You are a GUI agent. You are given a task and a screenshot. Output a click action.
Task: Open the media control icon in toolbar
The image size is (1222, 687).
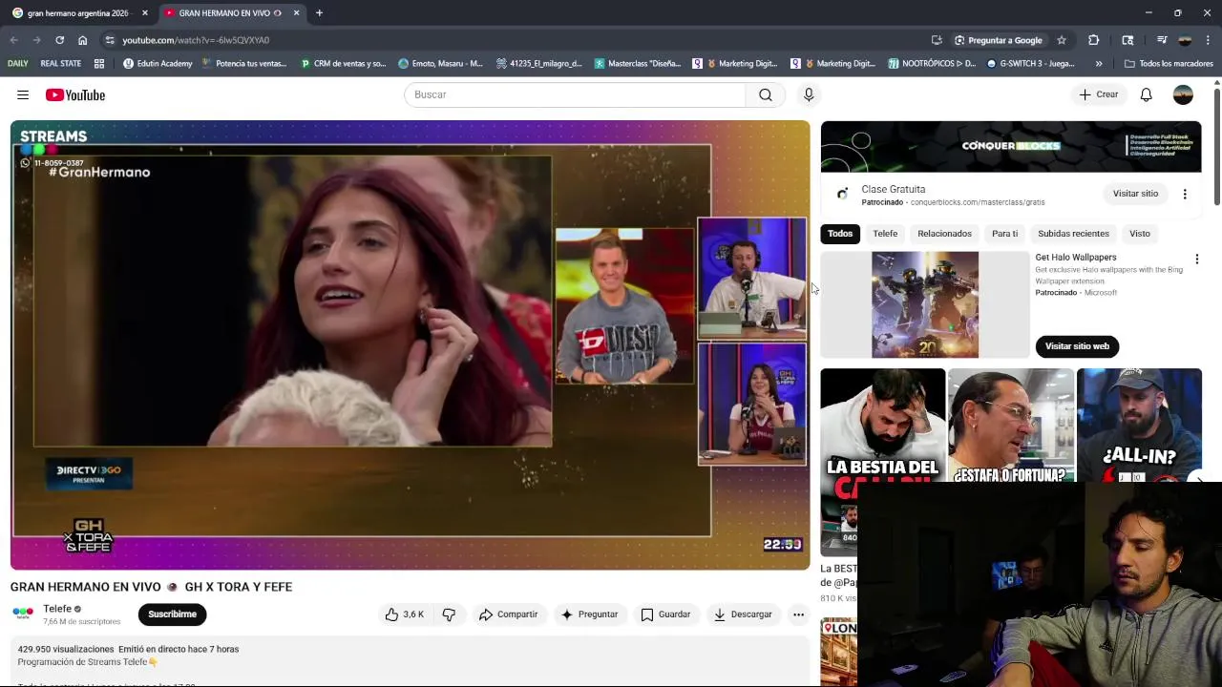pyautogui.click(x=1162, y=40)
